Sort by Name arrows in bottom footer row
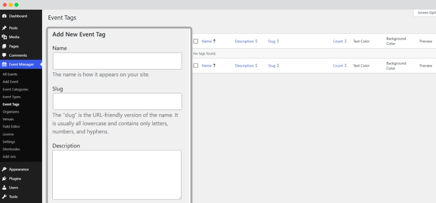The height and width of the screenshot is (203, 436). click(x=215, y=66)
